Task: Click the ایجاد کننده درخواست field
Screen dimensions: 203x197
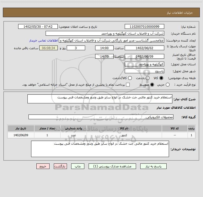Action: [112, 40]
